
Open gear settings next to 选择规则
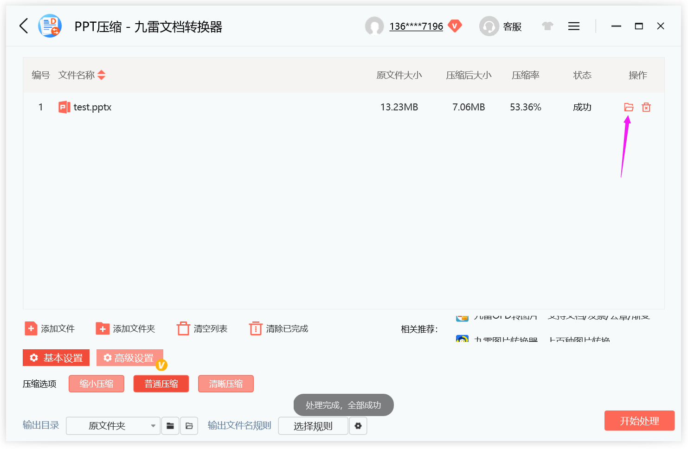coord(358,426)
